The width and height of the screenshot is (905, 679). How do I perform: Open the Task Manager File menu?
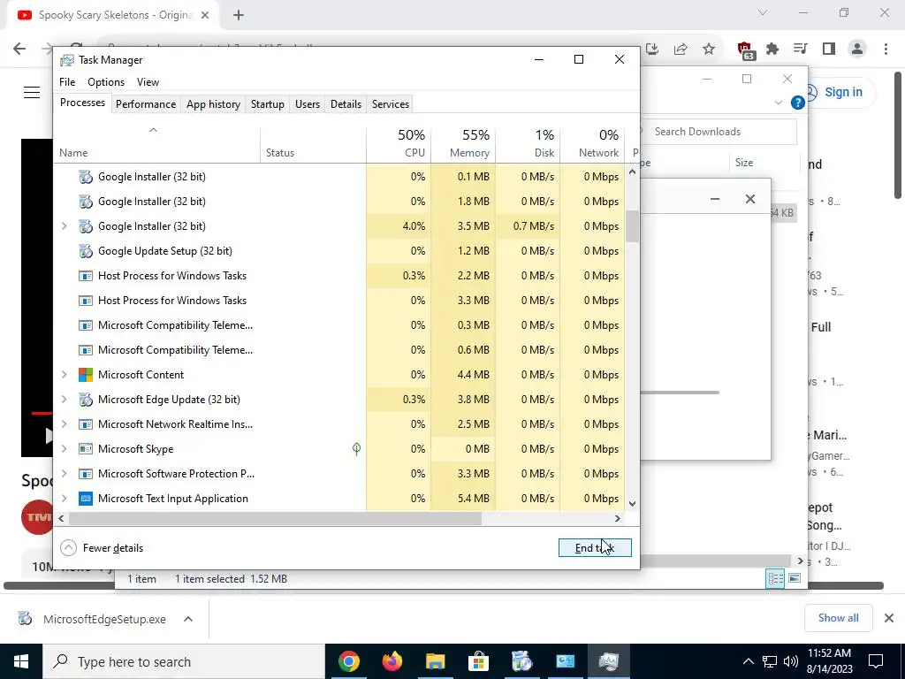67,82
